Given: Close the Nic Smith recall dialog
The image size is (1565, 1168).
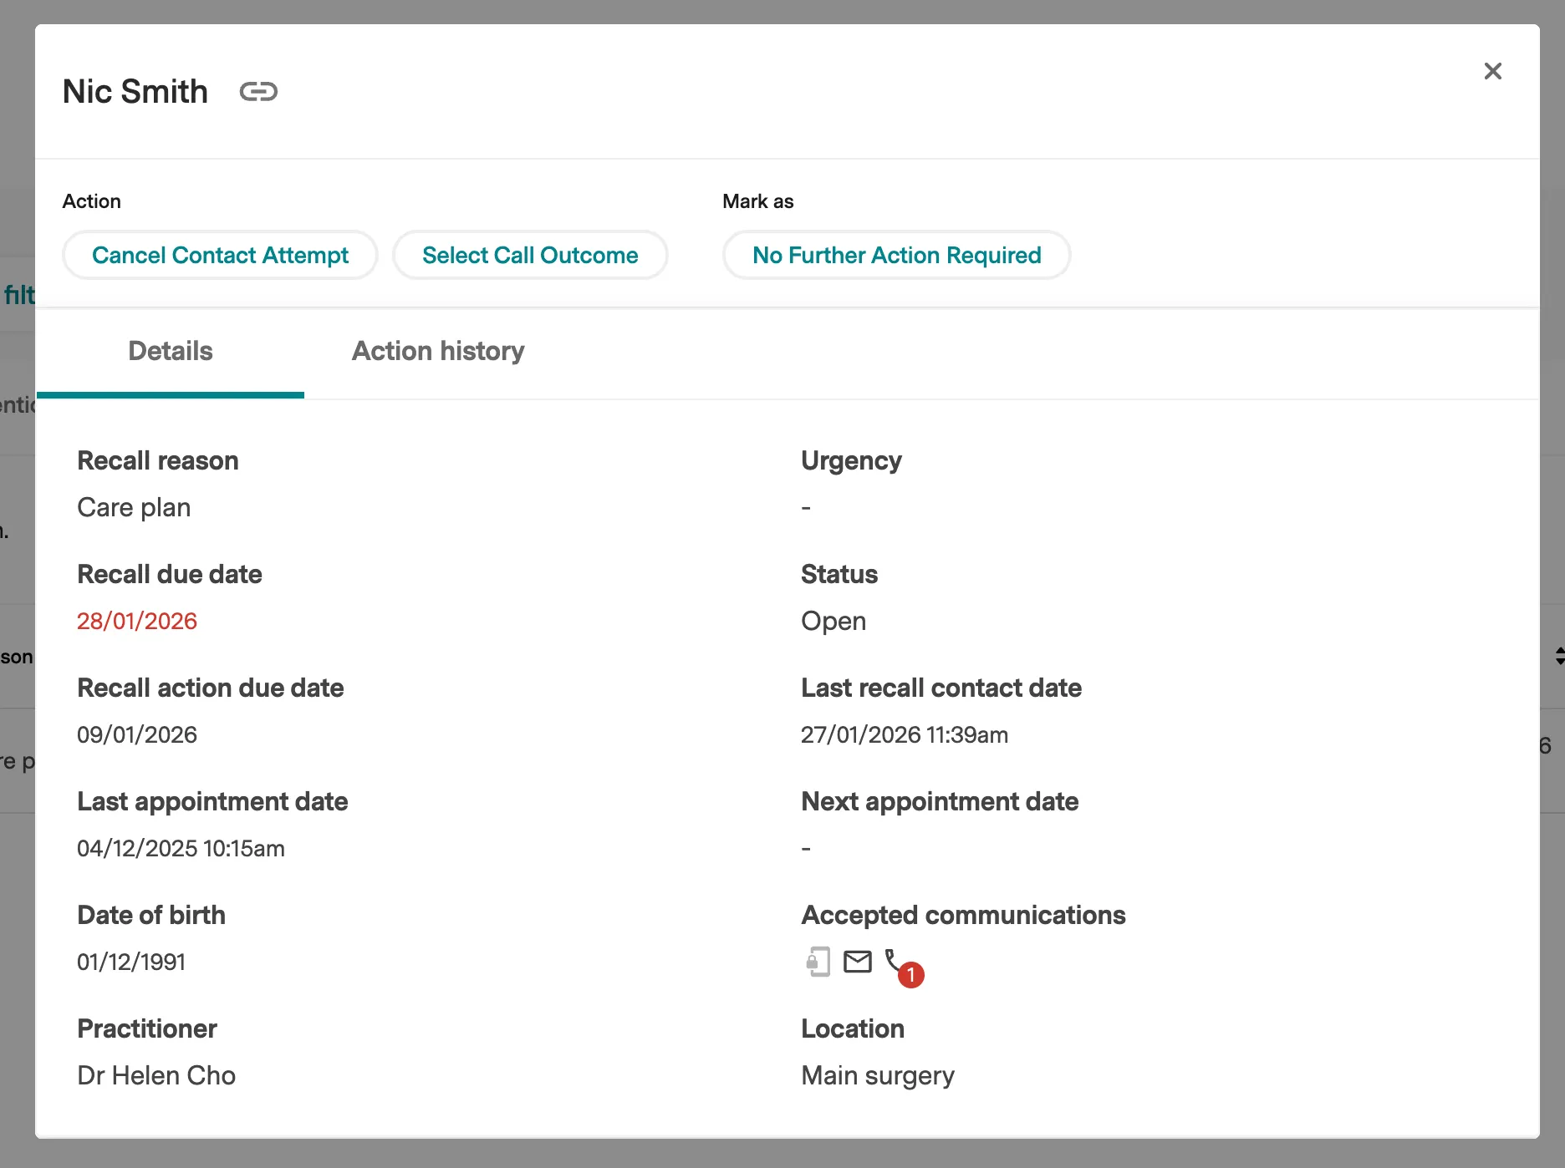Looking at the screenshot, I should point(1492,71).
